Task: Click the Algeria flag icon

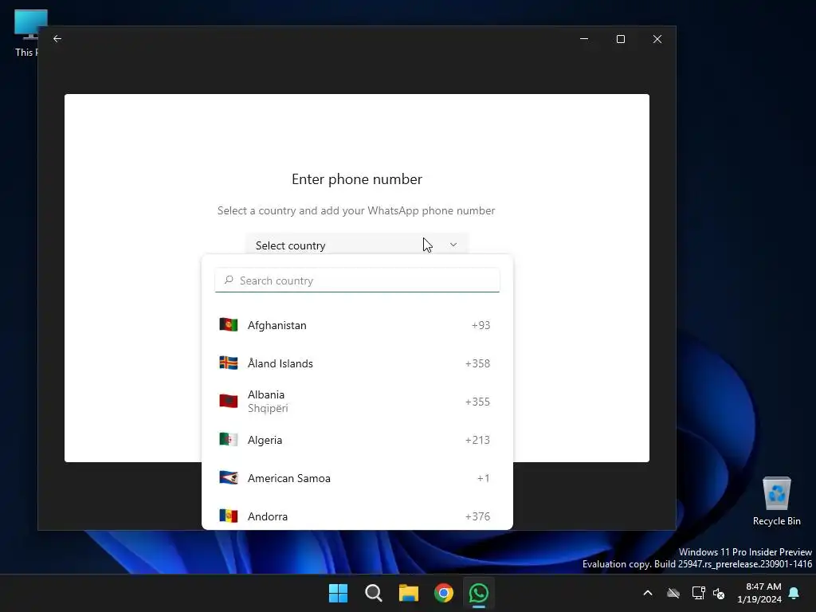Action: (229, 439)
